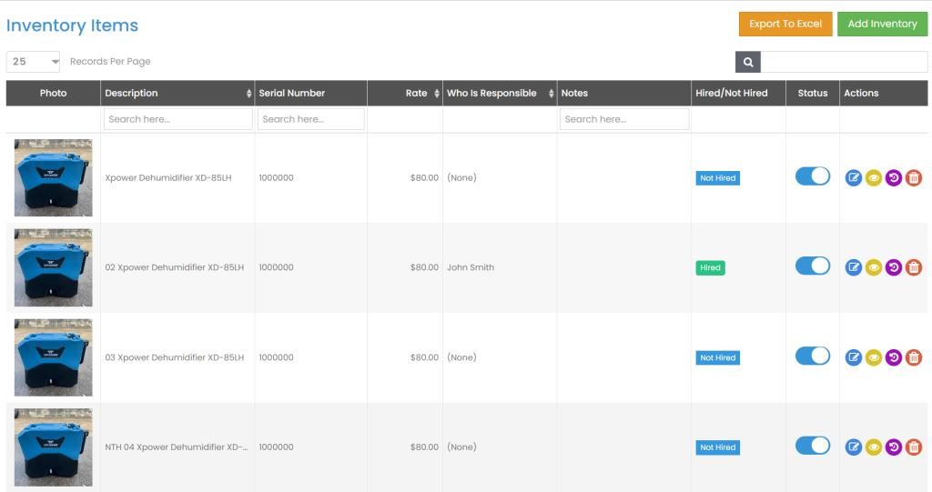Toggle the status switch for the first Xpower Dehumidifier row
The image size is (932, 492).
pyautogui.click(x=812, y=176)
